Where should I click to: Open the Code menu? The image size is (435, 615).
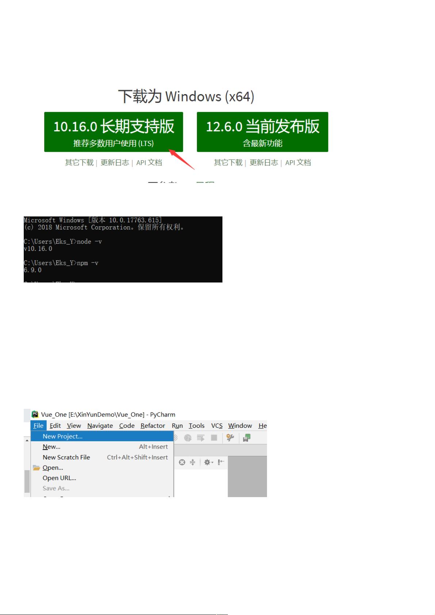click(127, 426)
